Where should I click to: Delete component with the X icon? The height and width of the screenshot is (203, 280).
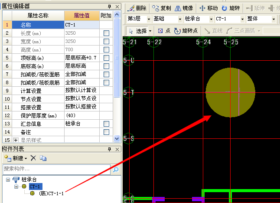pos(33,158)
